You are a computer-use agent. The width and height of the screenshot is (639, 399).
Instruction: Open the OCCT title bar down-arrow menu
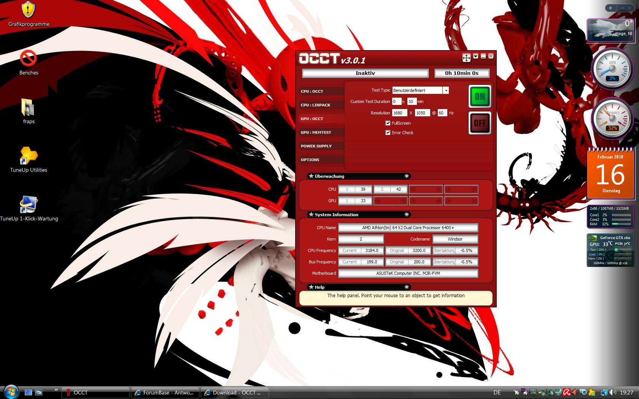click(x=475, y=56)
